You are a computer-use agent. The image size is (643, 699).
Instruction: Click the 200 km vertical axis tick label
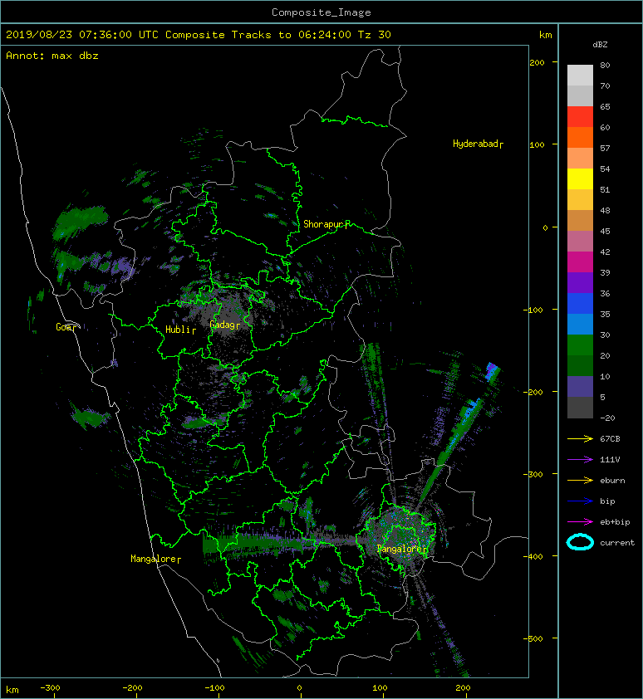point(537,63)
